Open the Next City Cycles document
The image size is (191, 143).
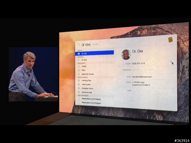(x=95, y=74)
